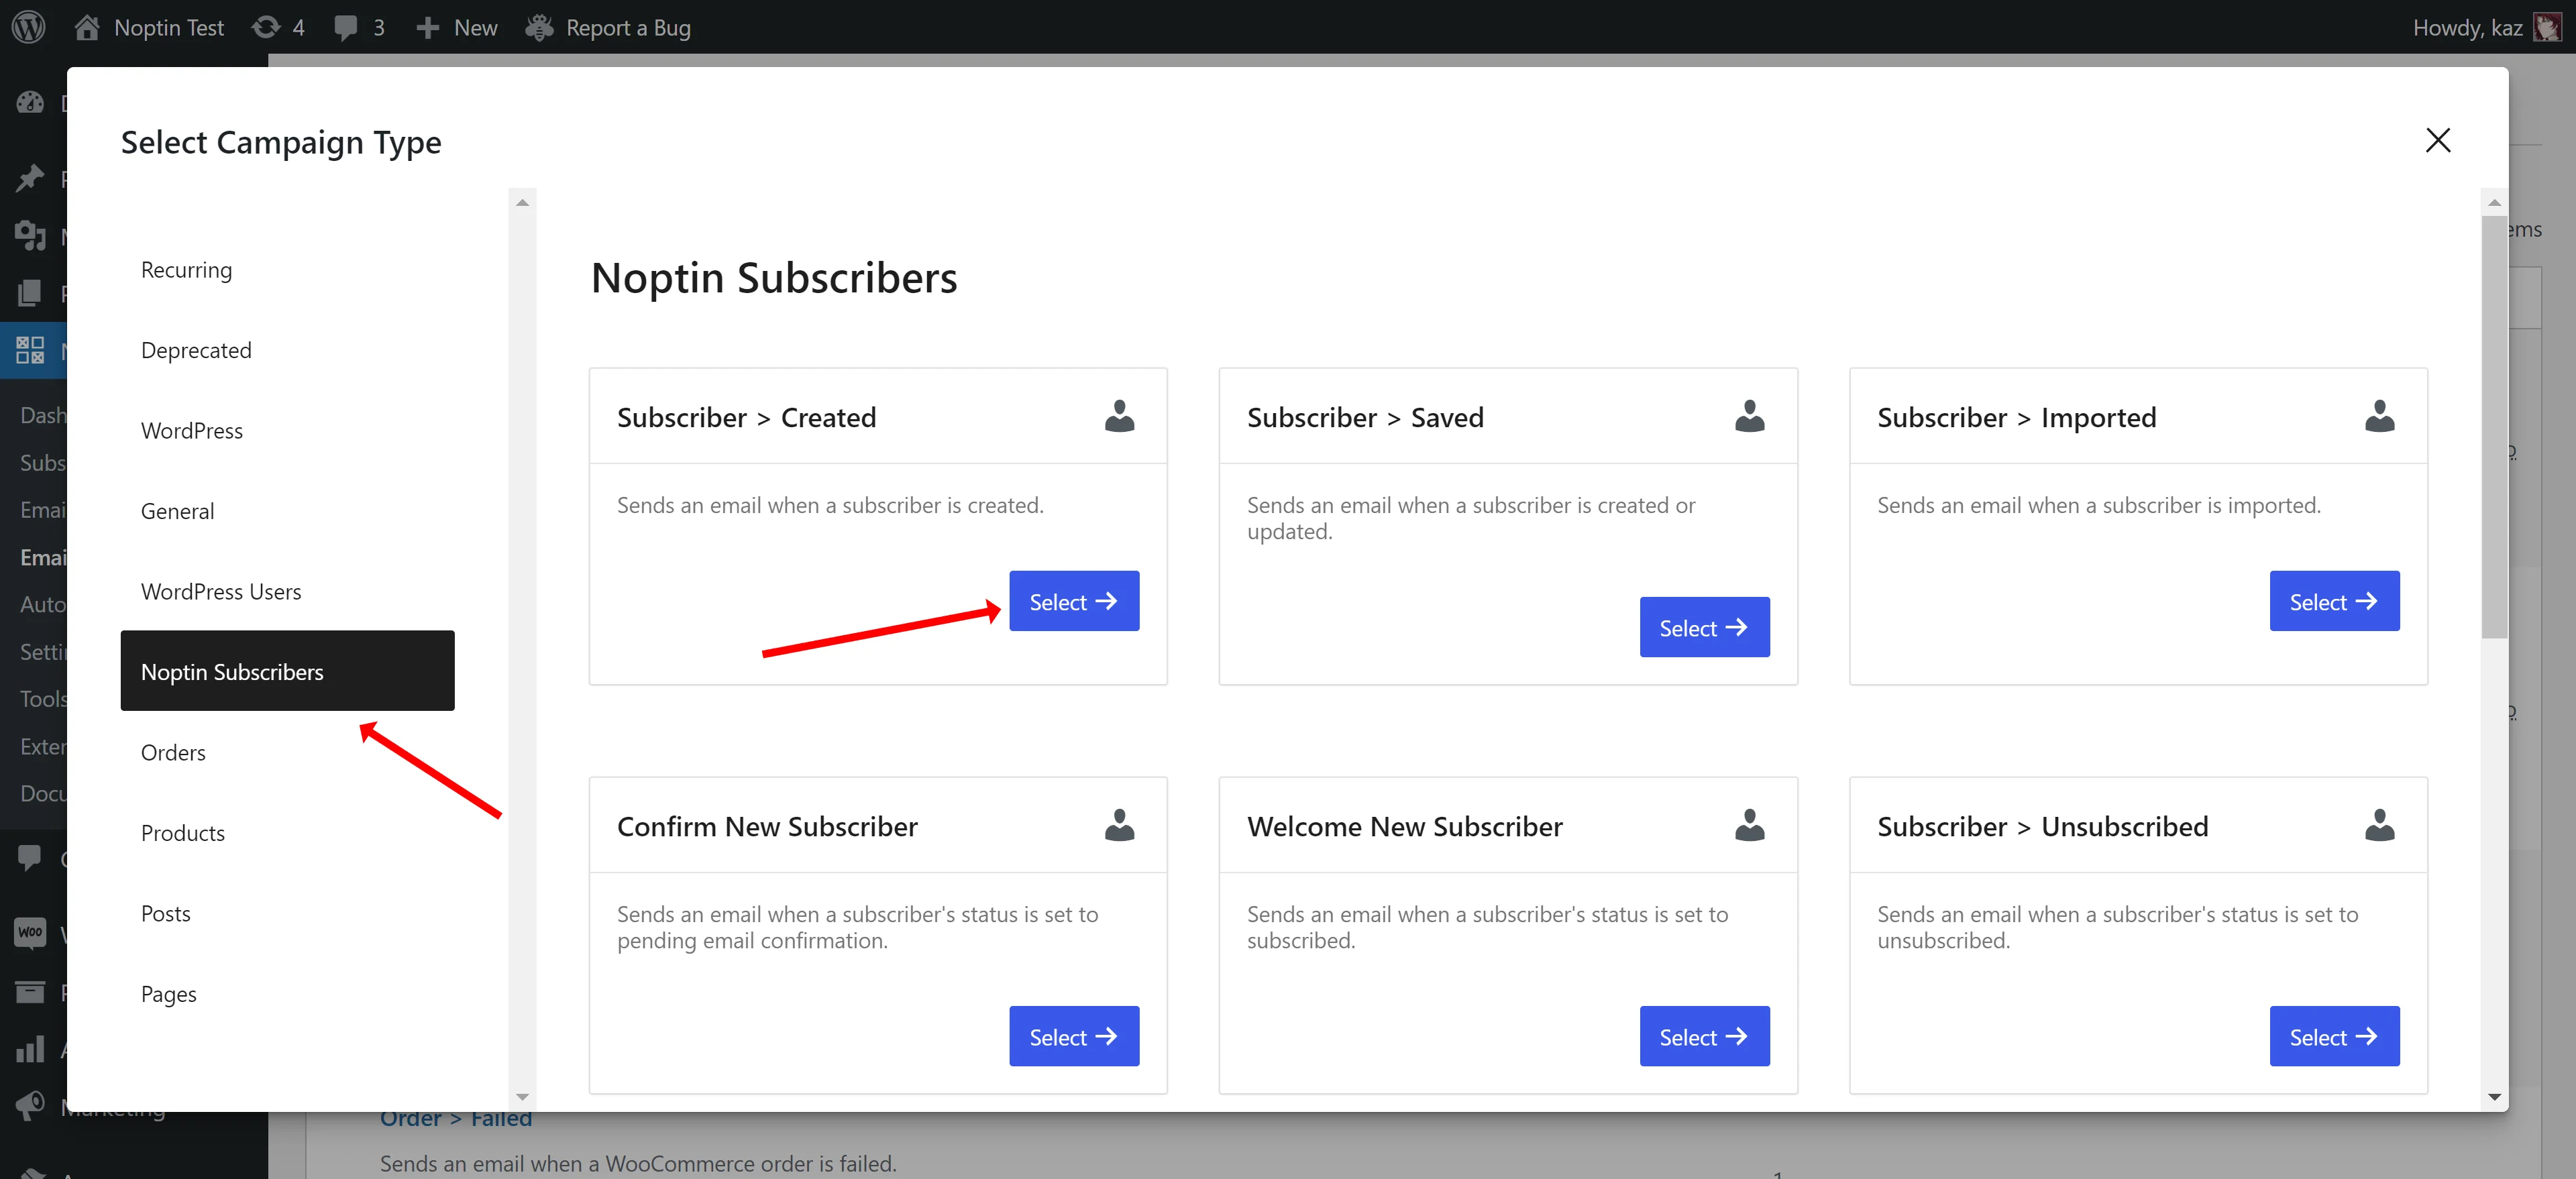
Task: Open the comments bubble icon showing 3
Action: point(346,27)
